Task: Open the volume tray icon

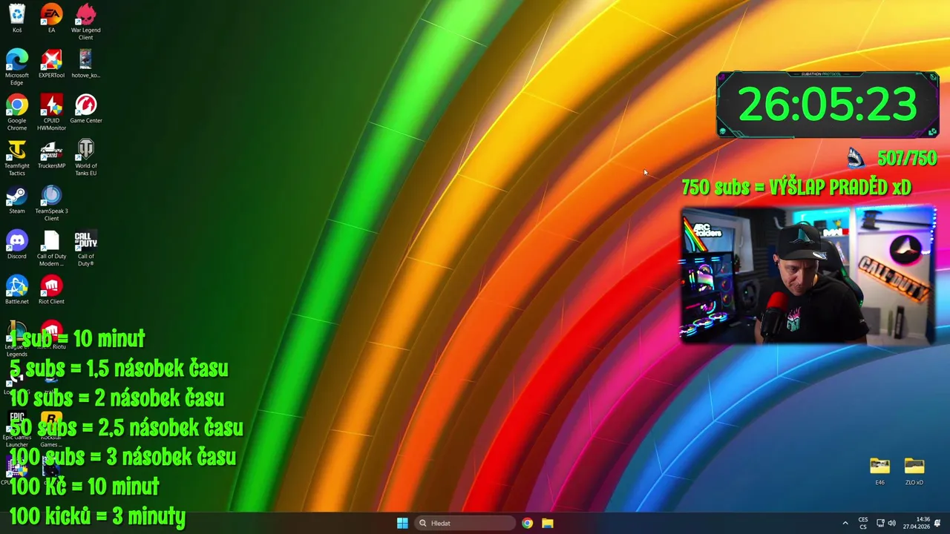Action: [x=891, y=523]
